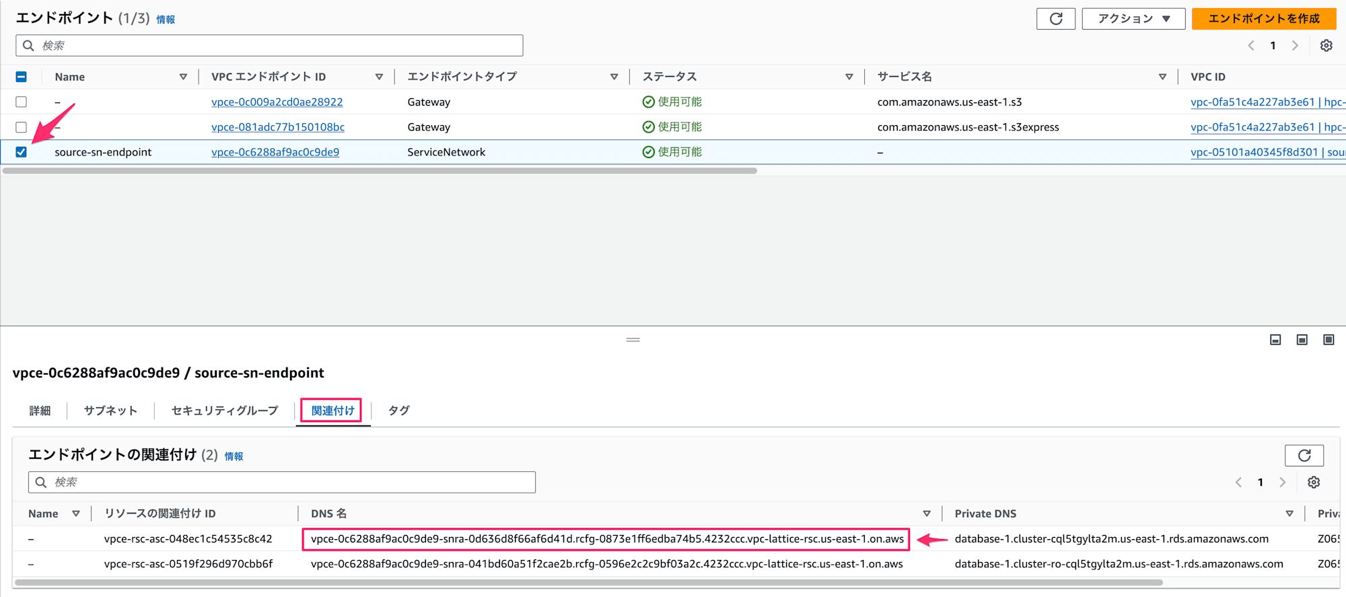This screenshot has width=1346, height=597.
Task: Uncheck the source-sn-endpoint row checkbox
Action: point(21,152)
